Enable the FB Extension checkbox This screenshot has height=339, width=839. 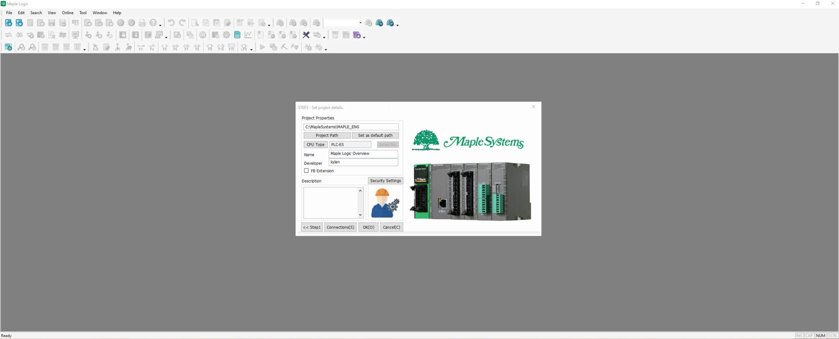click(x=306, y=171)
